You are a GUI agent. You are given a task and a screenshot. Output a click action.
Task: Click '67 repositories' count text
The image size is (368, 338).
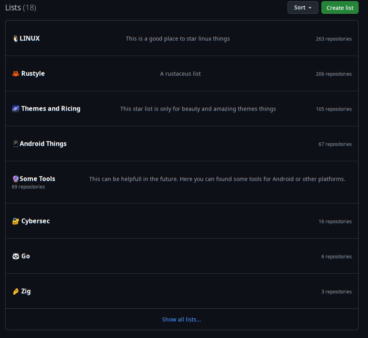[x=335, y=144]
